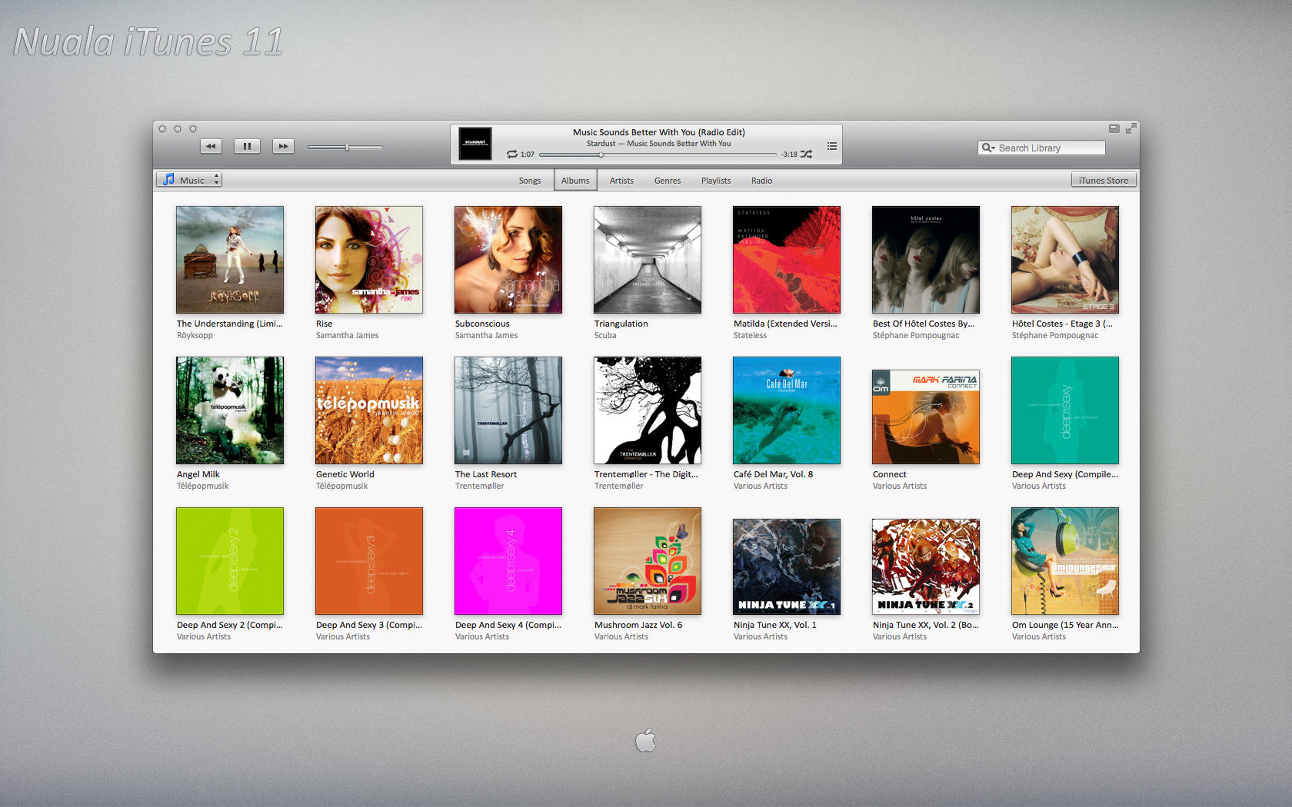Adjust the volume slider
Screen dimensions: 1292x807
345,147
